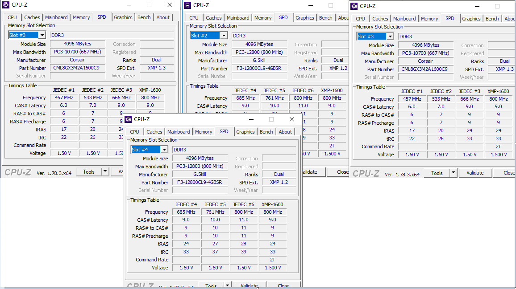
Task: Click PC3-10700 (667 MHz) field in right-hand Slot #3 window
Action: 426,53
